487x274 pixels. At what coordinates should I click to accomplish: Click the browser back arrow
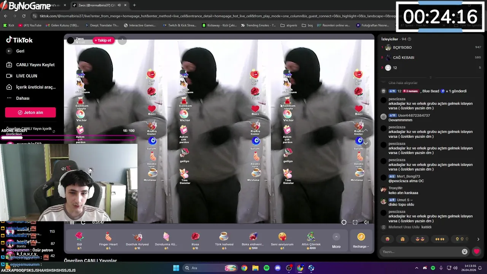pyautogui.click(x=5, y=16)
